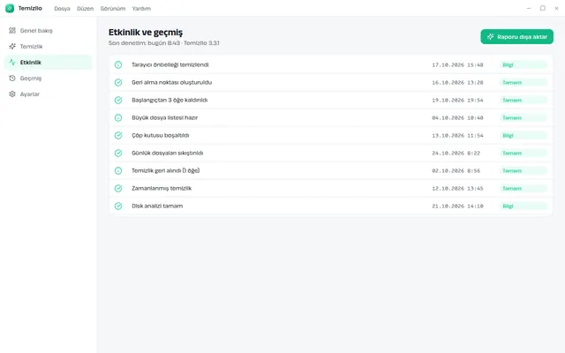Click check icon beside Başlangıçtan 3 öğe kaldırıldı

pyautogui.click(x=118, y=100)
